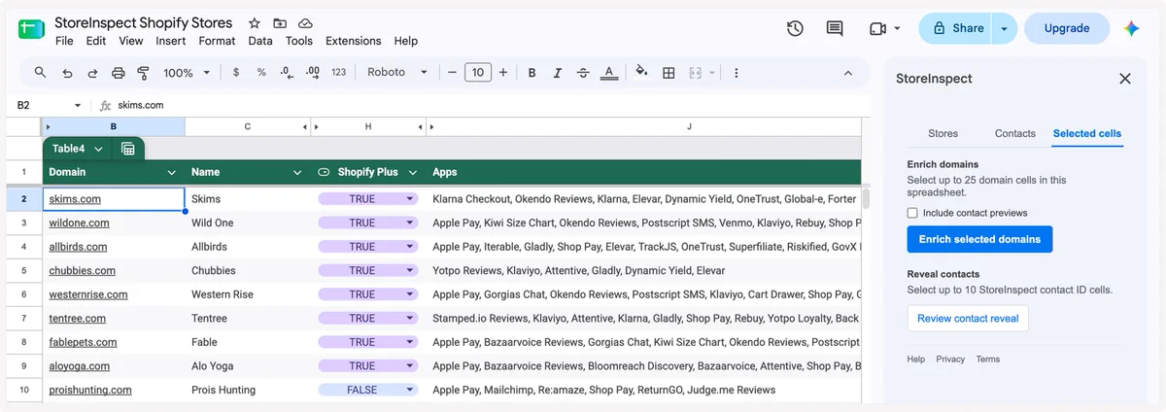
Task: Expand the Table4 name dropdown
Action: (x=98, y=149)
